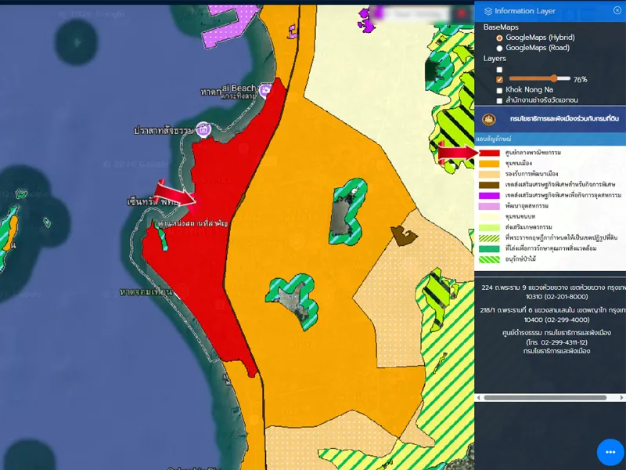This screenshot has height=470, width=626.
Task: Click the red ศูนย์กลางพาณิชยกรรม legend swatch
Action: [x=490, y=154]
